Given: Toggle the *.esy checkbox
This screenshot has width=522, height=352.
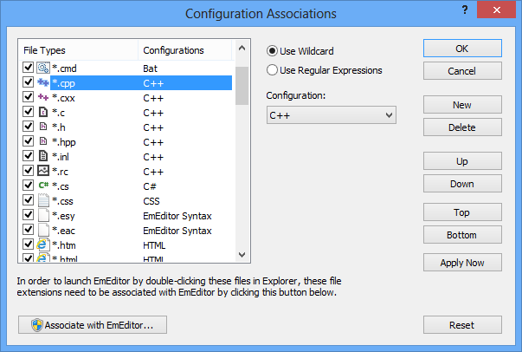Looking at the screenshot, I should pyautogui.click(x=28, y=214).
